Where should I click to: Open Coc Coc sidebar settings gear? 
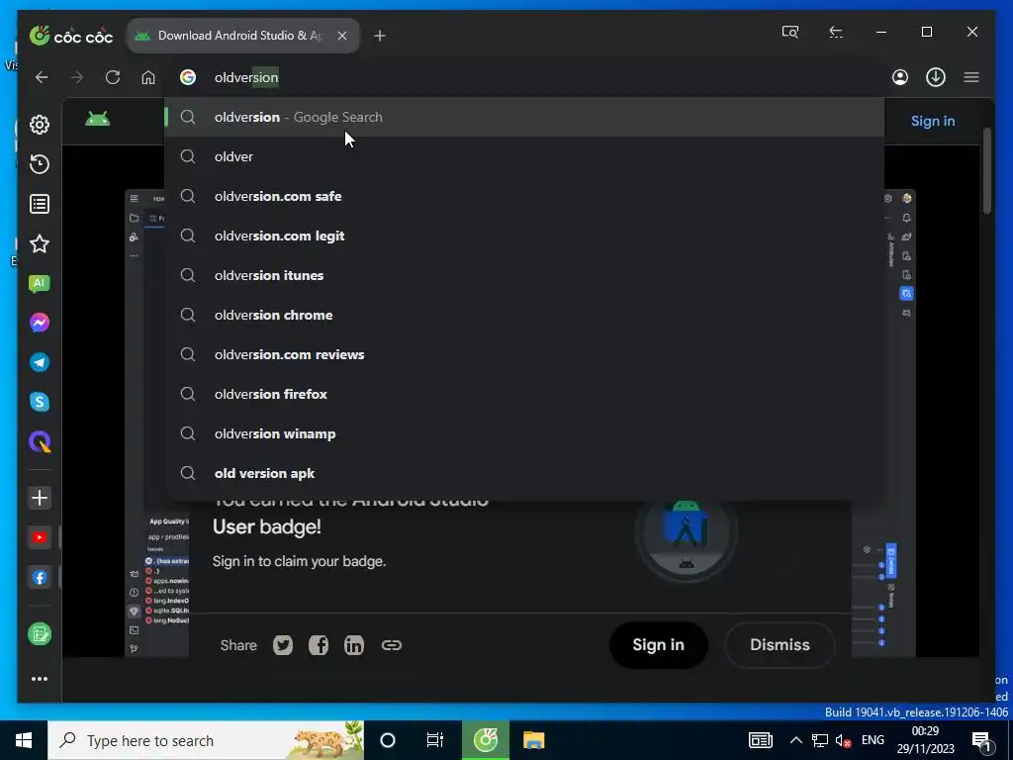tap(40, 125)
